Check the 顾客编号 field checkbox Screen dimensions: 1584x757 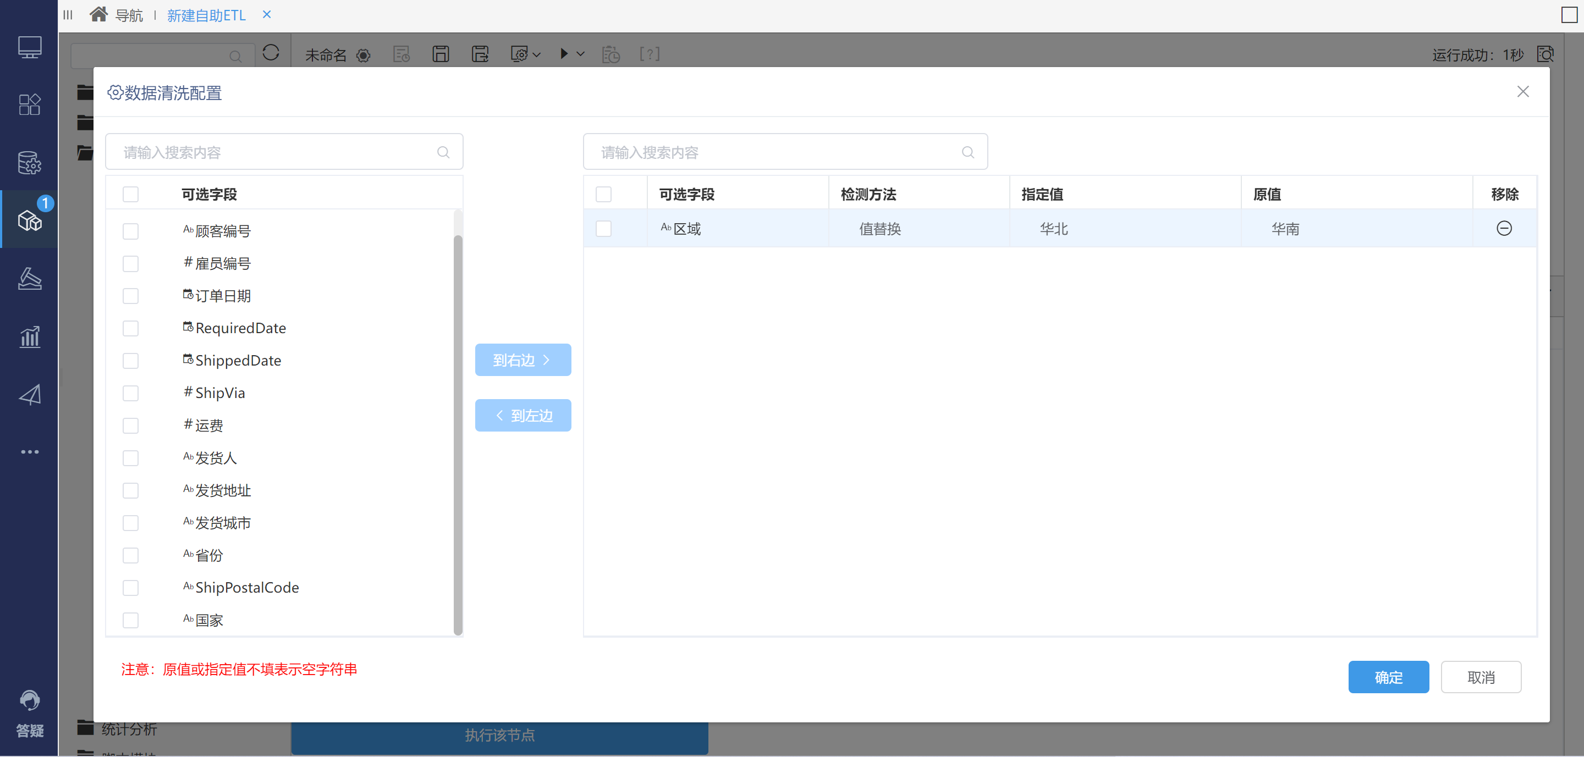[x=130, y=231]
